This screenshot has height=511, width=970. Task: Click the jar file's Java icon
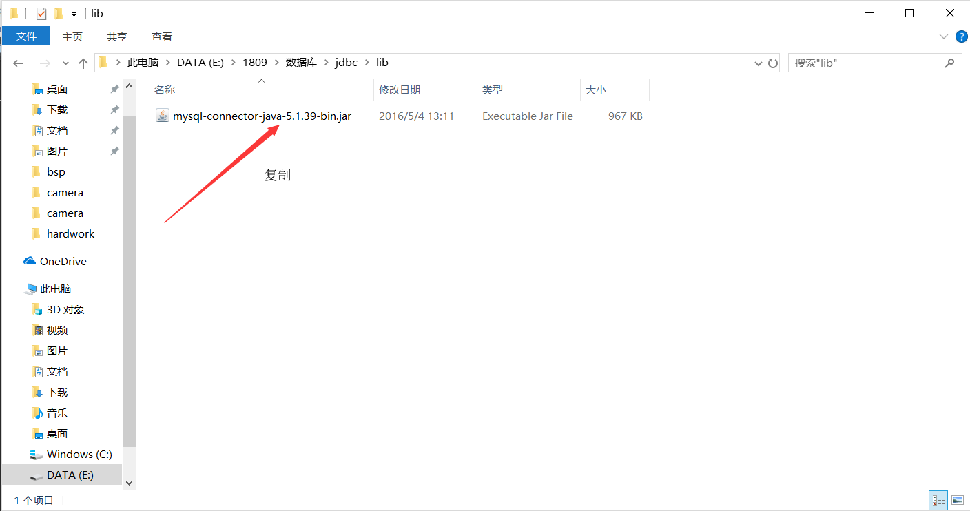pos(162,116)
